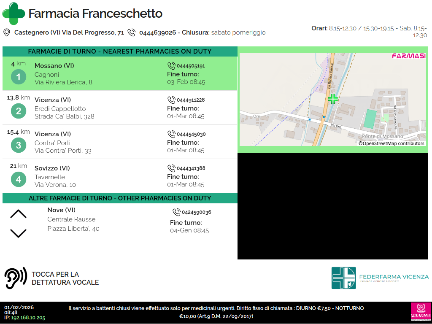
Task: Open the Federfarma Vicenza logo
Action: tap(380, 278)
